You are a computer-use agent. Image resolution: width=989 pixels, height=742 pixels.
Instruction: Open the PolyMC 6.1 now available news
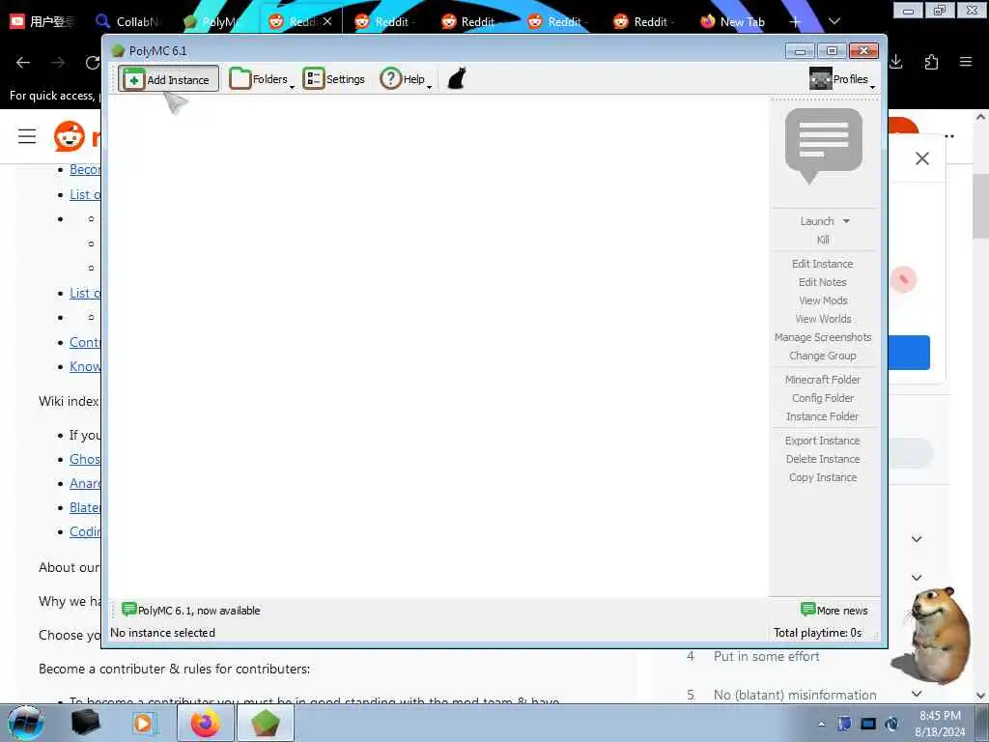[191, 611]
